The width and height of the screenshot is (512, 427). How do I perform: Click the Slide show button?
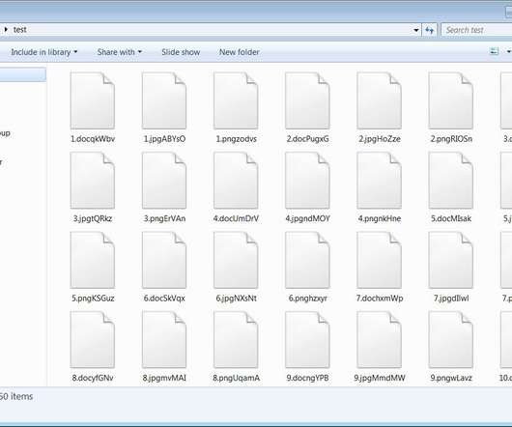pos(181,52)
